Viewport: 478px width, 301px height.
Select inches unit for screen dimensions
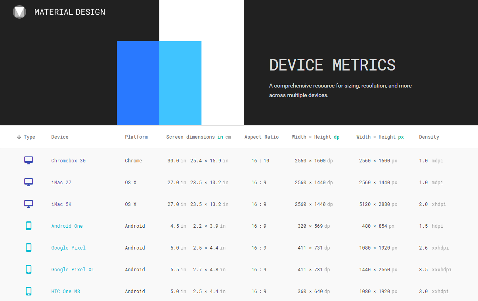point(220,137)
